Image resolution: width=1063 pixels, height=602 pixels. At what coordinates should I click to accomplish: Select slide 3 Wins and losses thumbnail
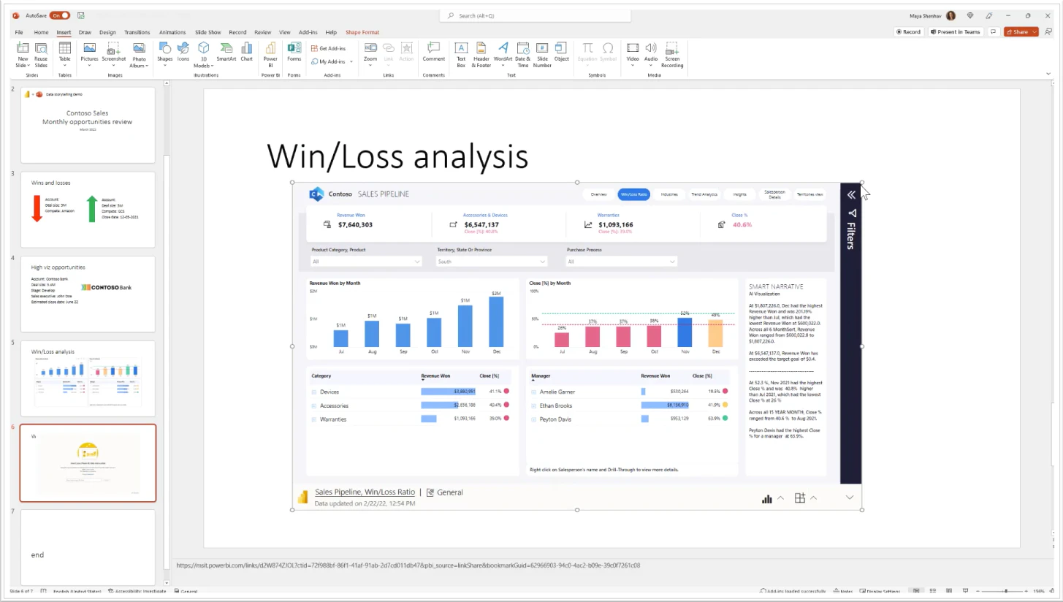click(x=88, y=210)
